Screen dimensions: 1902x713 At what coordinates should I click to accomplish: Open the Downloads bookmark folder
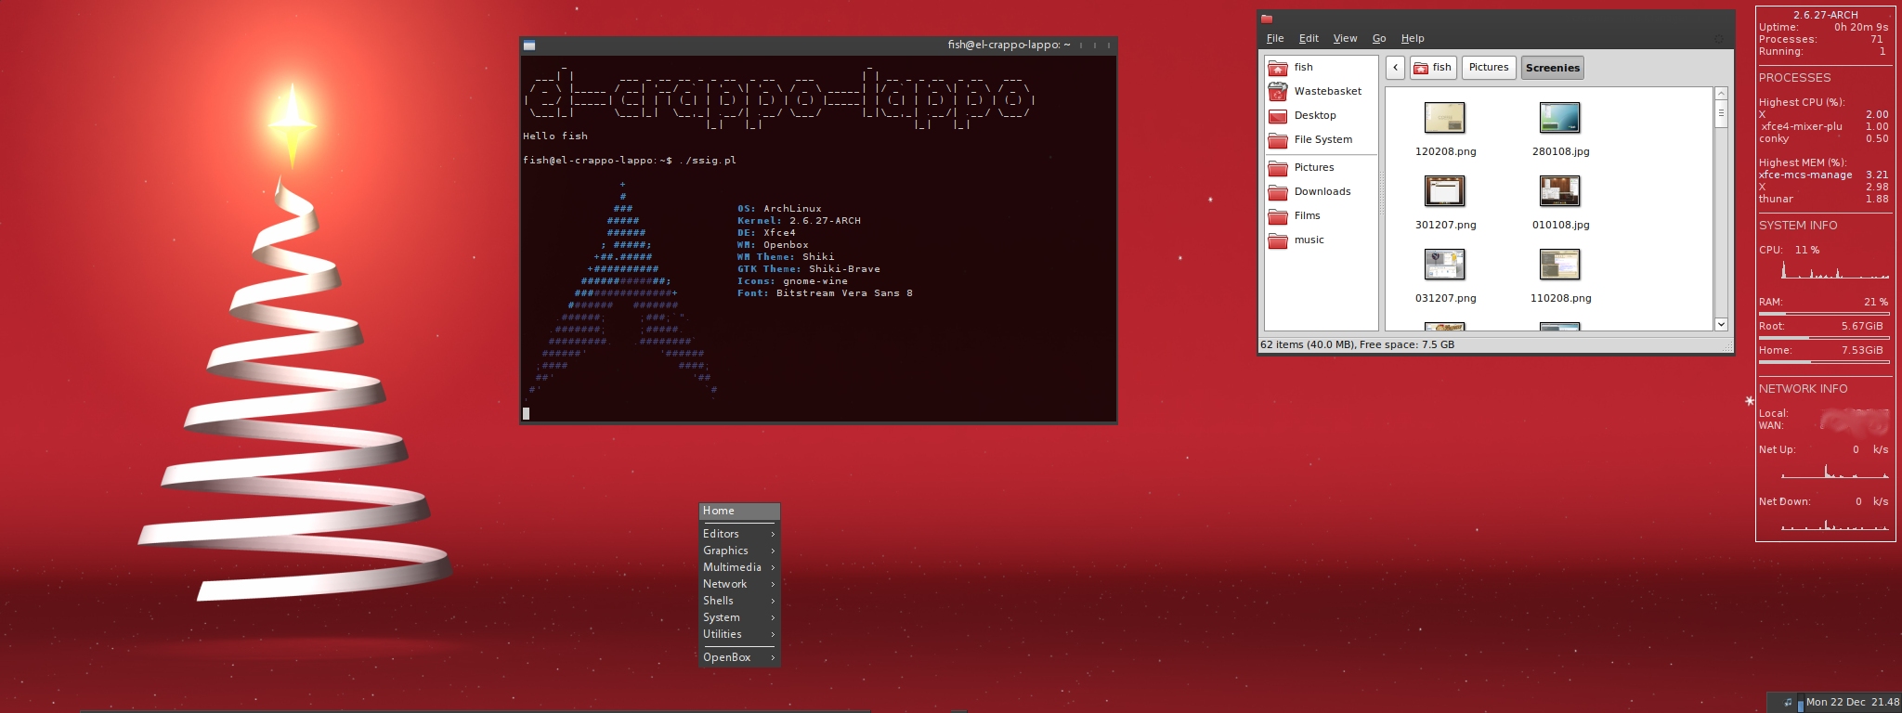click(x=1322, y=191)
